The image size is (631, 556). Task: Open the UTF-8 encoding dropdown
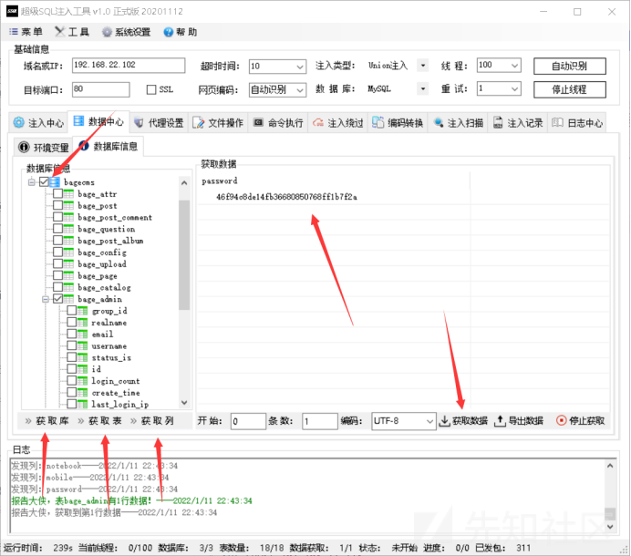[429, 421]
